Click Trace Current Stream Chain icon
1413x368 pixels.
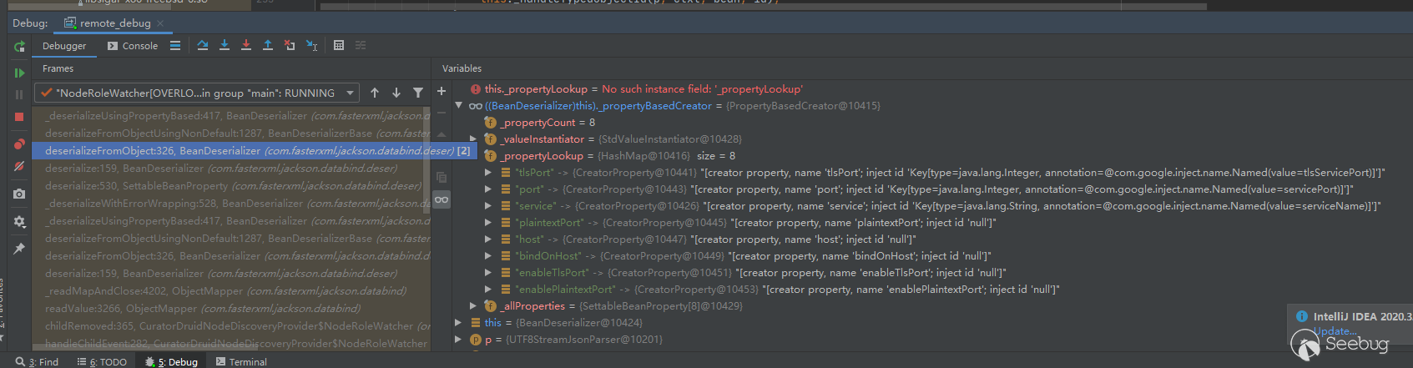pos(361,45)
